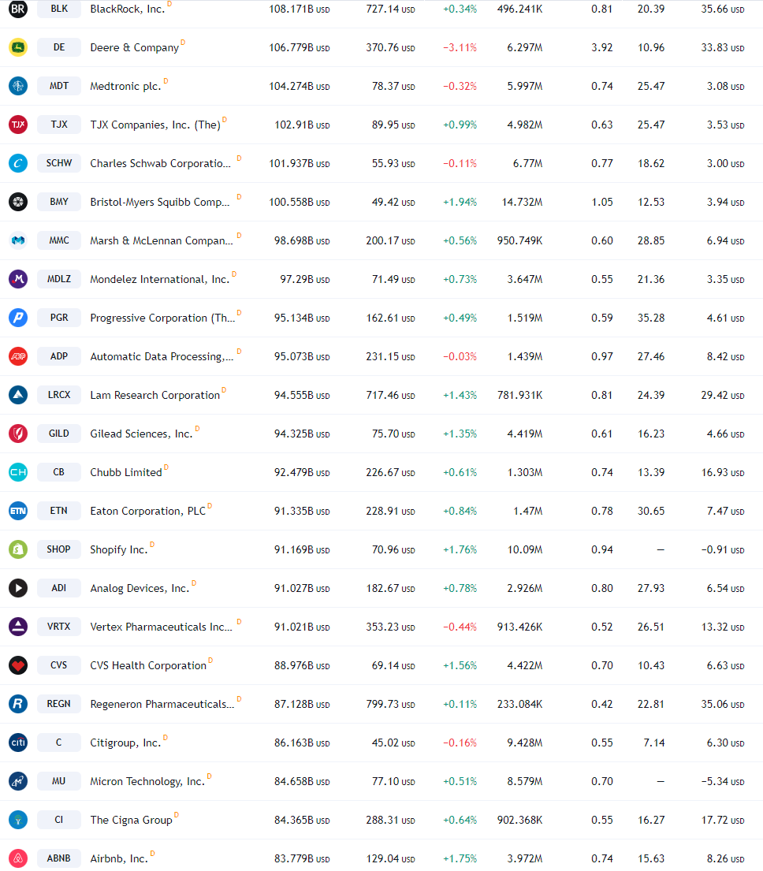Click the 102.91B USD market cap for TJX
Image resolution: width=763 pixels, height=871 pixels.
[302, 125]
